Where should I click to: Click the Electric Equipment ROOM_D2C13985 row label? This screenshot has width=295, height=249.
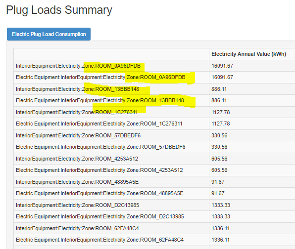pos(99,216)
